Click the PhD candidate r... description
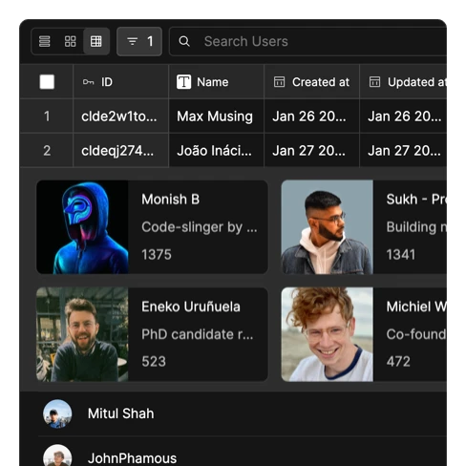 198,334
